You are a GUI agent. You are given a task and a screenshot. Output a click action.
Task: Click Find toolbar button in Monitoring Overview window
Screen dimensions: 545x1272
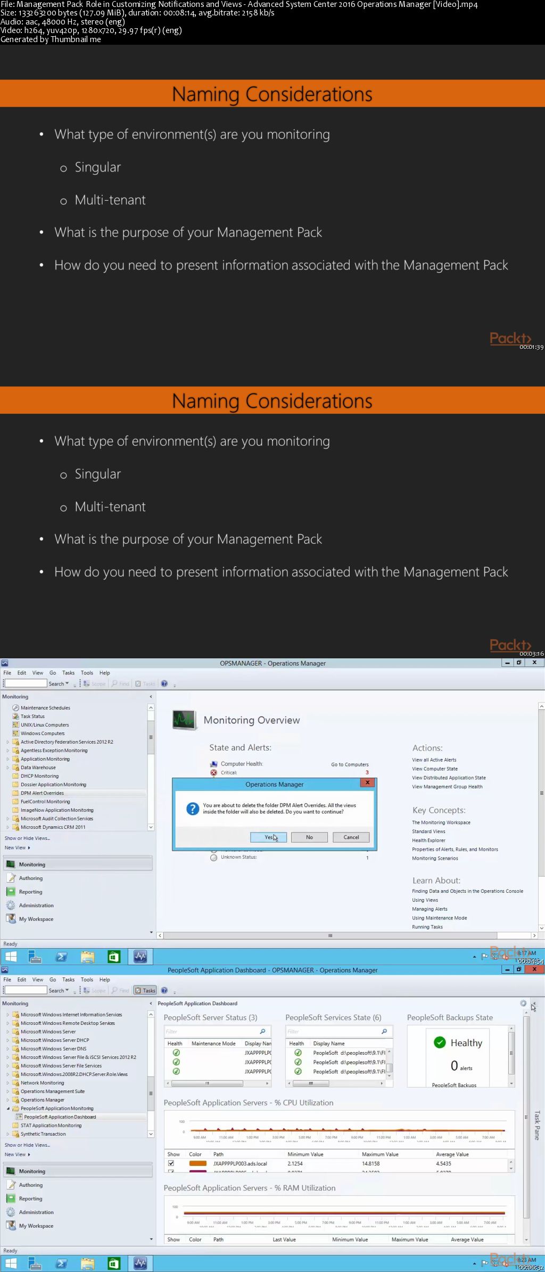point(120,683)
